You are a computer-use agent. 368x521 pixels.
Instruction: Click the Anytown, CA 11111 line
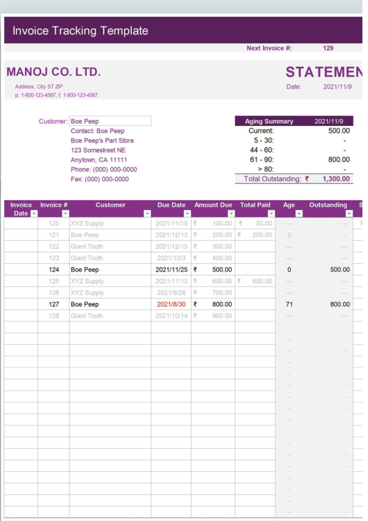[99, 160]
